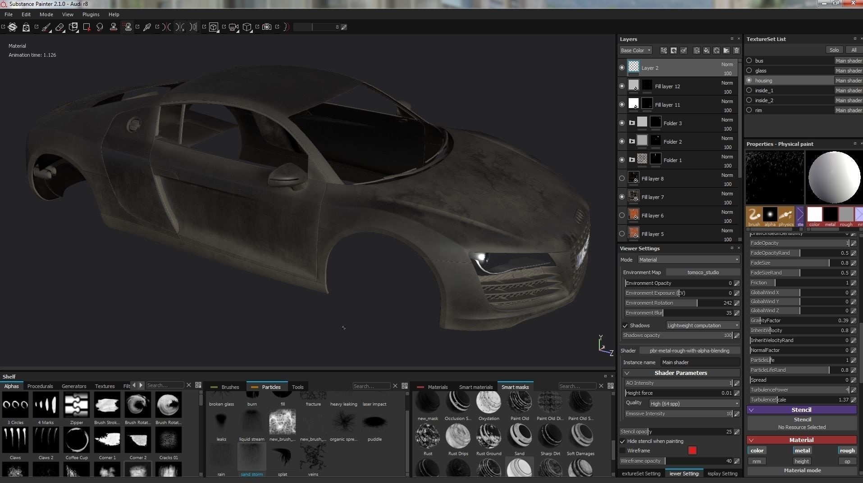Image resolution: width=863 pixels, height=483 pixels.
Task: Open the Mode menu
Action: point(46,14)
